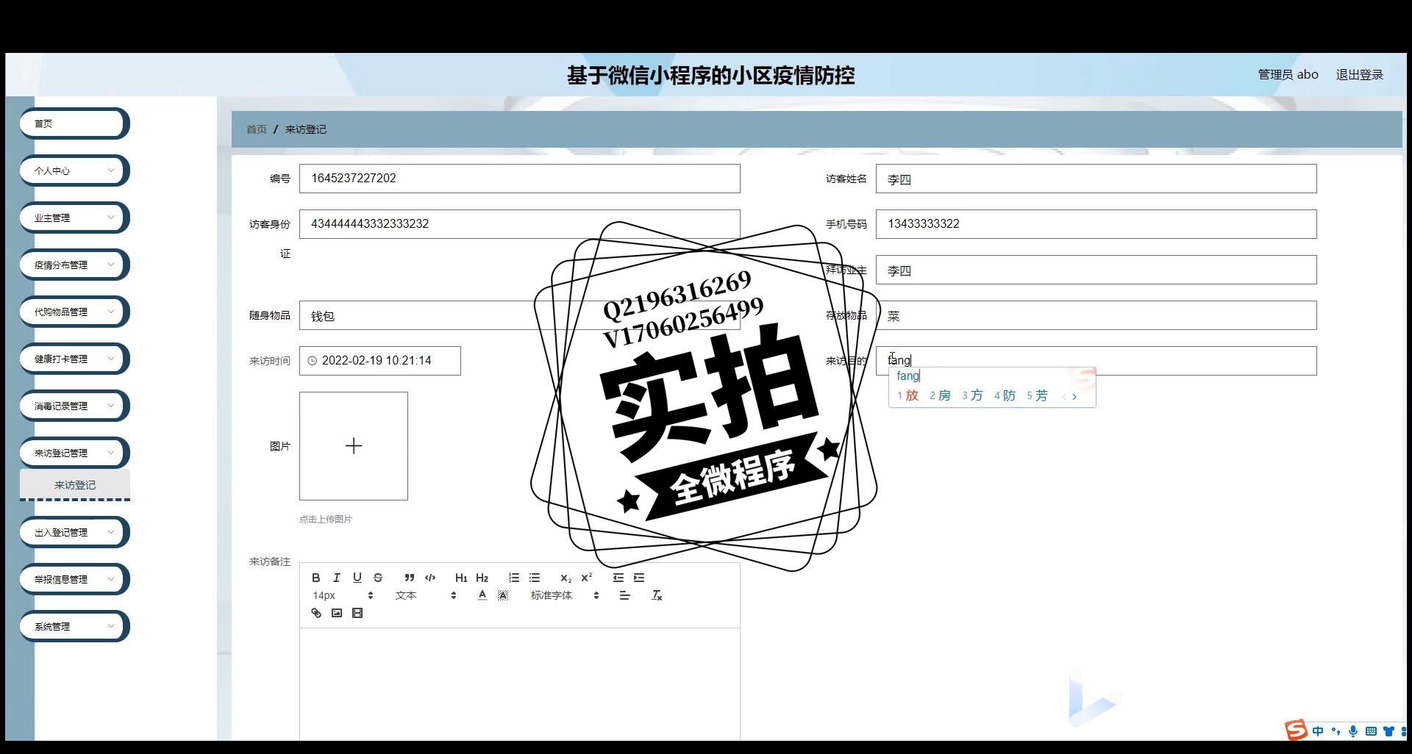Click the 手机号码 input field
The width and height of the screenshot is (1412, 754).
pos(1096,224)
